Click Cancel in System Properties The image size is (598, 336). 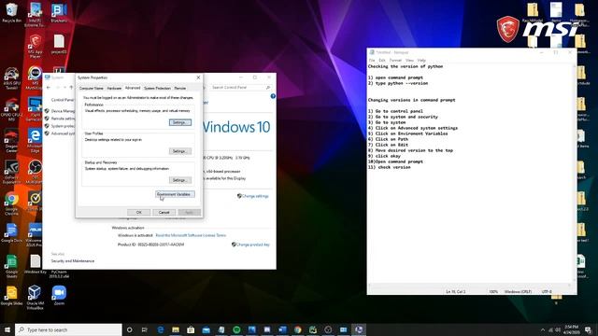click(164, 212)
